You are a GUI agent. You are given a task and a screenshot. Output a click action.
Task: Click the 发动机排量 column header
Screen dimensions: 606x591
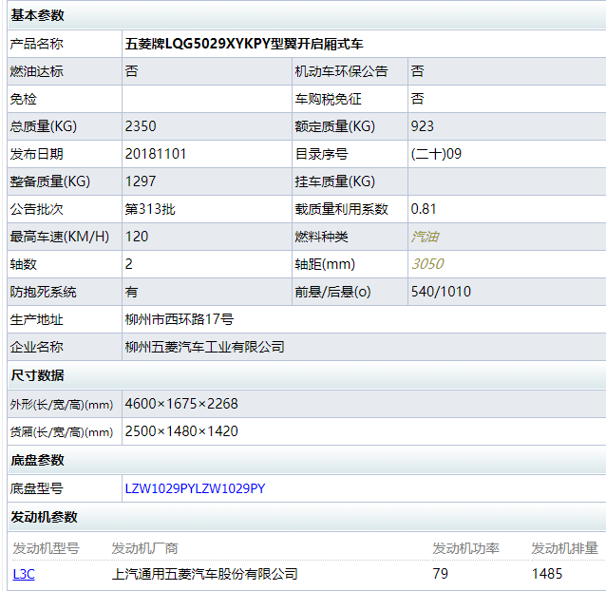tap(564, 548)
